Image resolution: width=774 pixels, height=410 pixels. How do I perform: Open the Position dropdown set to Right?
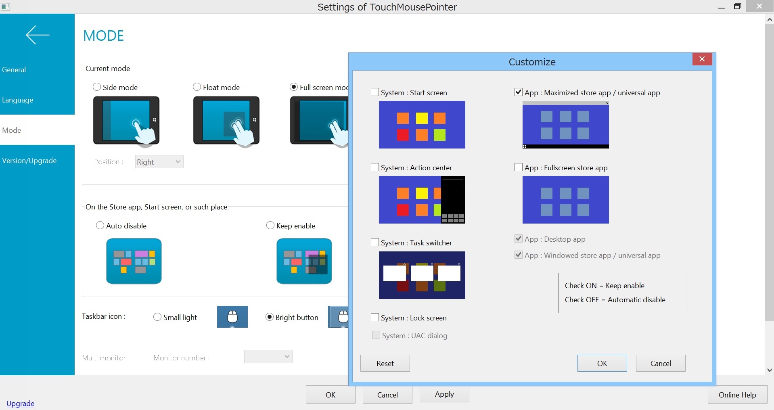point(159,162)
